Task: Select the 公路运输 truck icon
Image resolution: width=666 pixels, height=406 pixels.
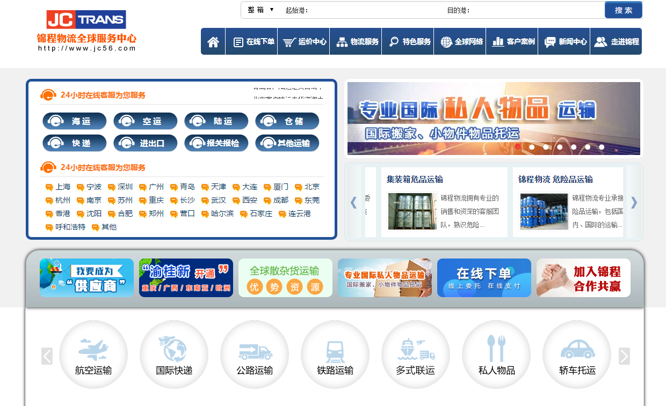Action: point(255,355)
